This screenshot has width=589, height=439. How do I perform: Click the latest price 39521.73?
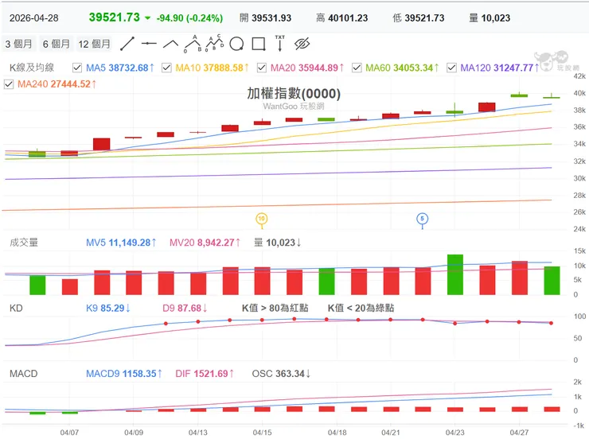tap(114, 17)
